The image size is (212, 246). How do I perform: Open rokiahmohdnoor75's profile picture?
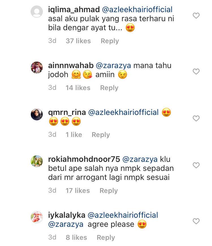pyautogui.click(x=37, y=161)
